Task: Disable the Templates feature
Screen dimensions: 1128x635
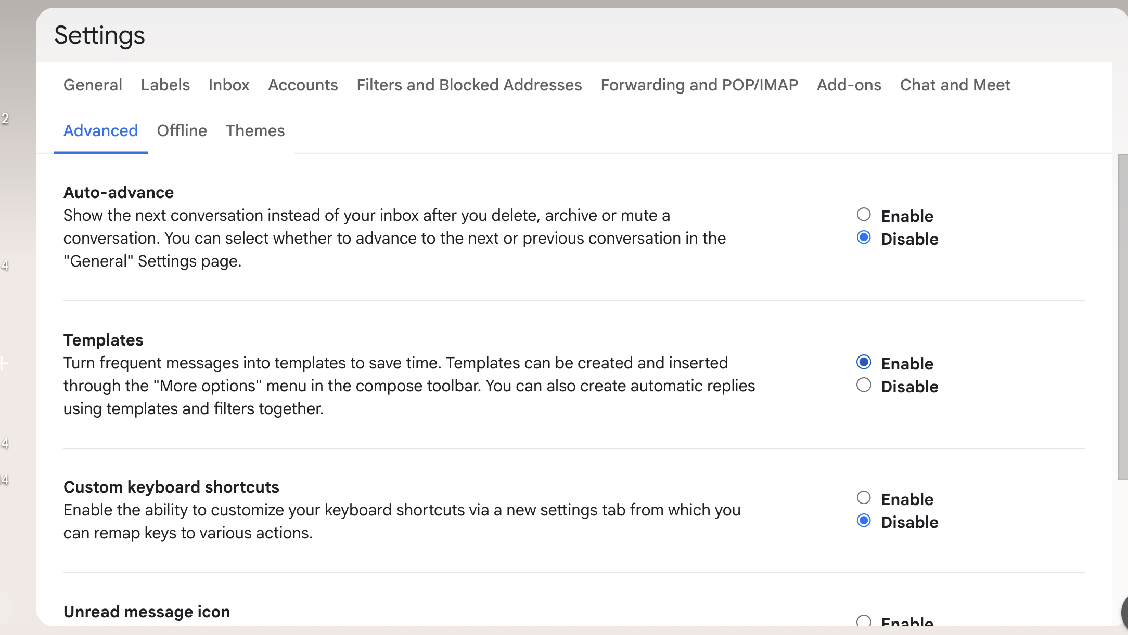Action: coord(864,385)
